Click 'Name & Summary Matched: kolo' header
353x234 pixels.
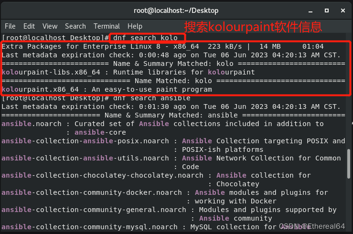coord(173,64)
